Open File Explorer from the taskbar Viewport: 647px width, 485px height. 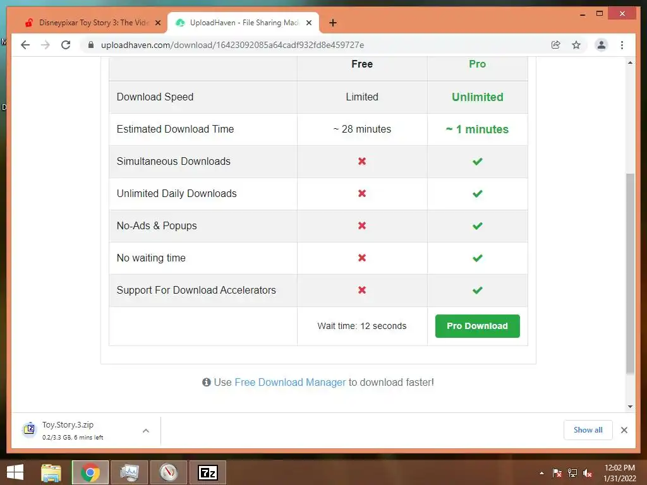click(51, 472)
